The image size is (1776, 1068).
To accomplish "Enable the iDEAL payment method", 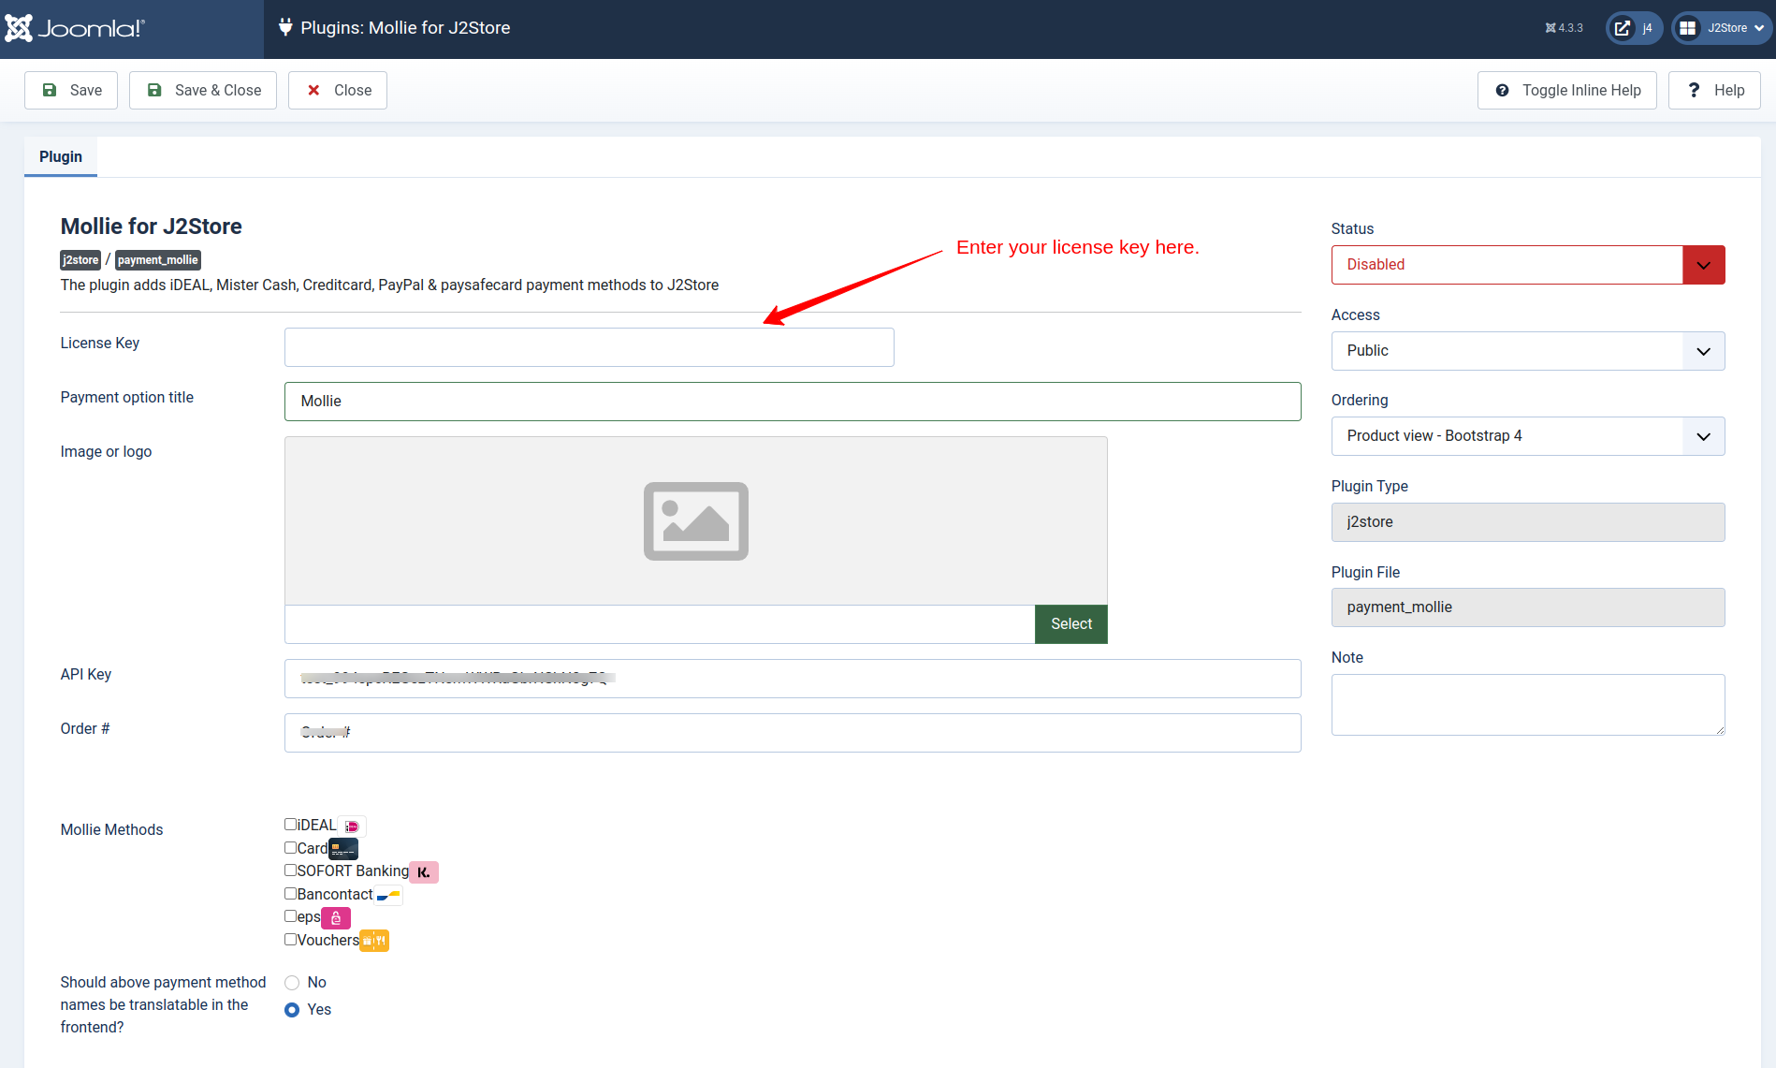I will point(291,825).
